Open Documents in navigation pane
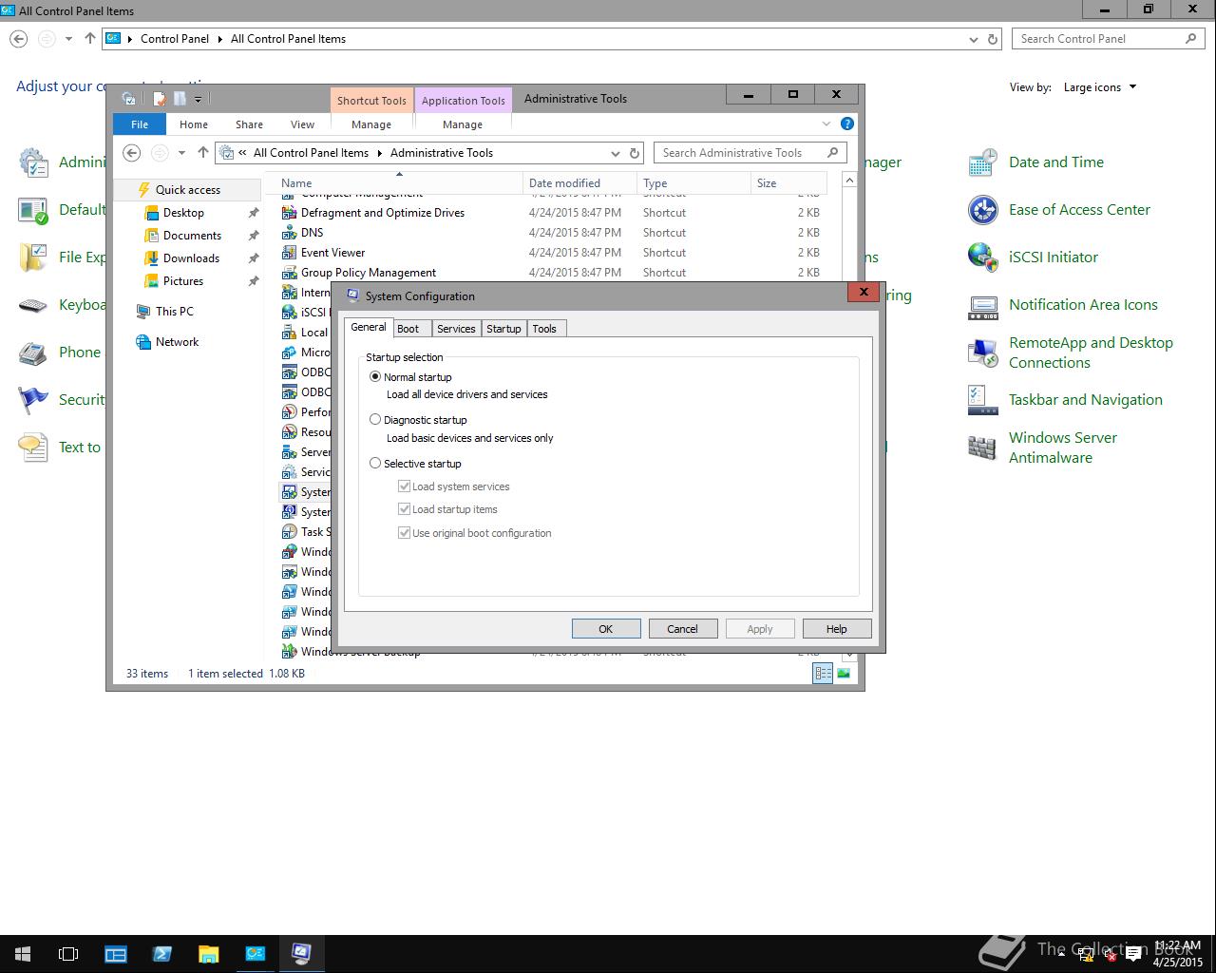The image size is (1216, 973). click(192, 236)
